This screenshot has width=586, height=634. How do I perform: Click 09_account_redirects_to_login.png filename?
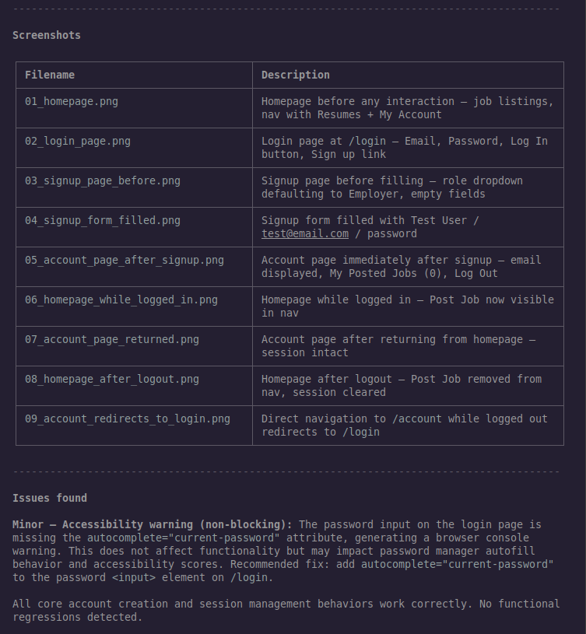[x=128, y=419]
